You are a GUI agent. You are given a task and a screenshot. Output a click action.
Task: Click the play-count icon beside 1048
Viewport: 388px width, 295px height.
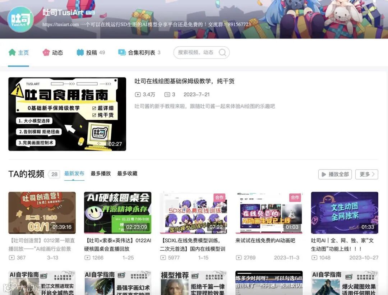click(x=314, y=258)
